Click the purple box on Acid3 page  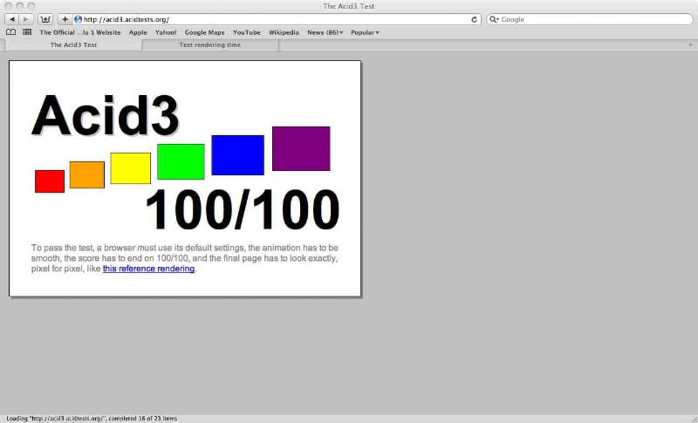301,148
